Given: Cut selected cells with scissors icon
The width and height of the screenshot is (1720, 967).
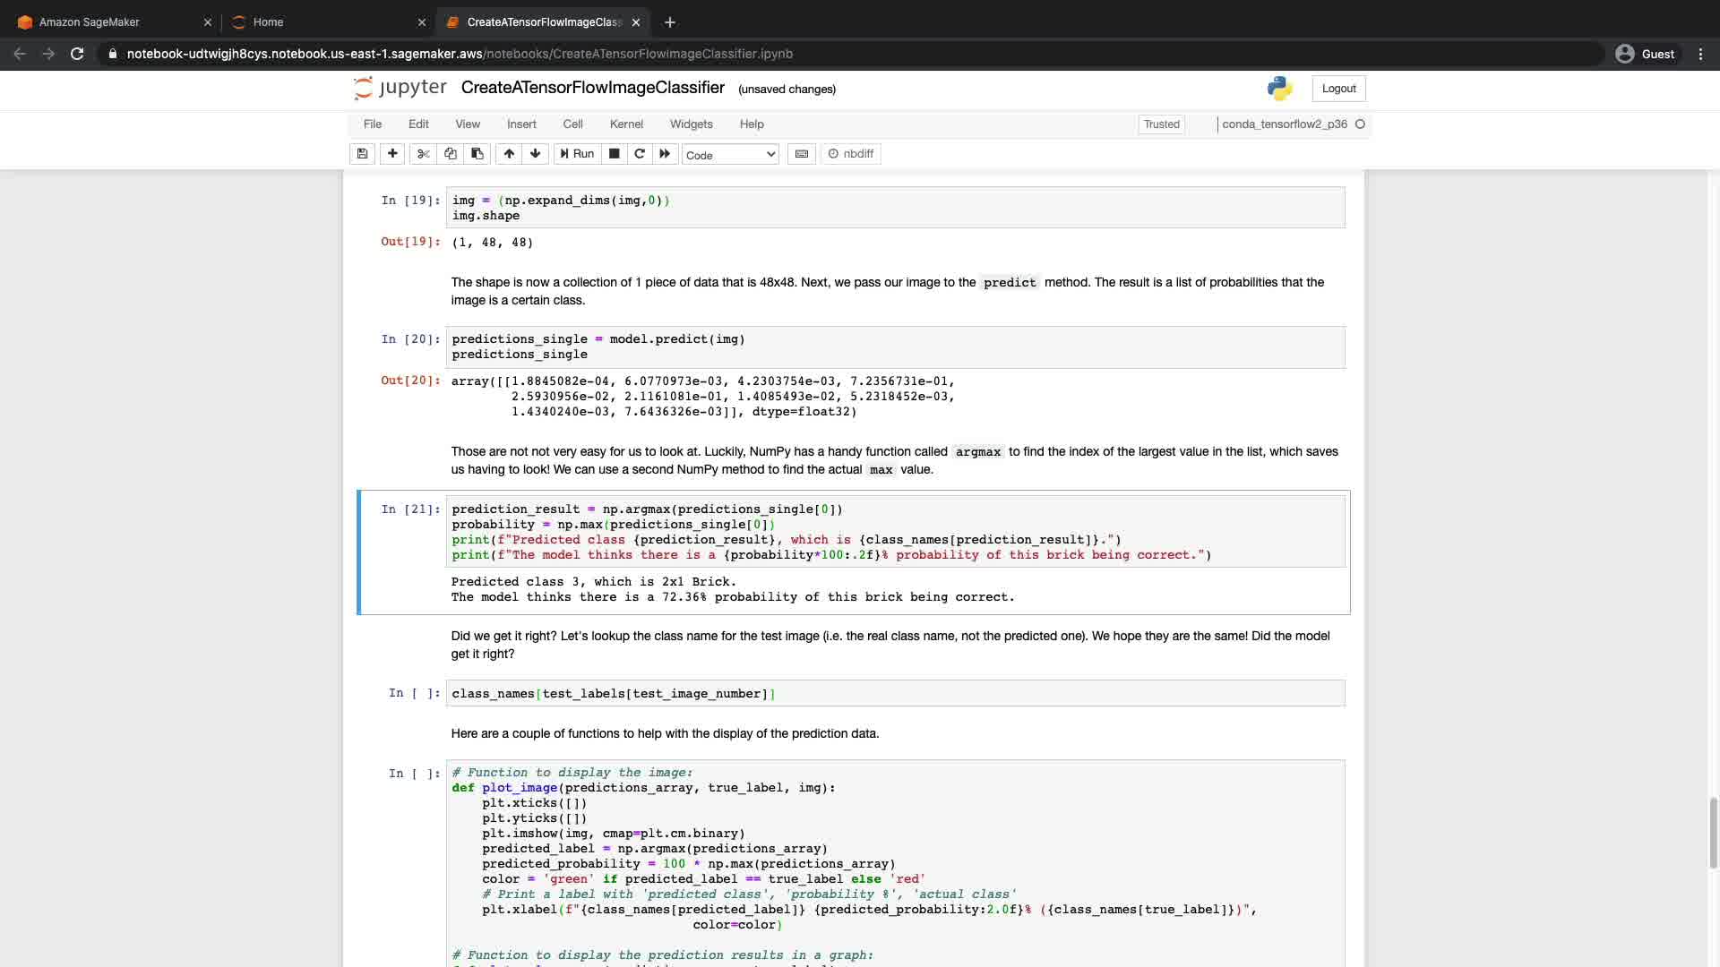Looking at the screenshot, I should (424, 154).
